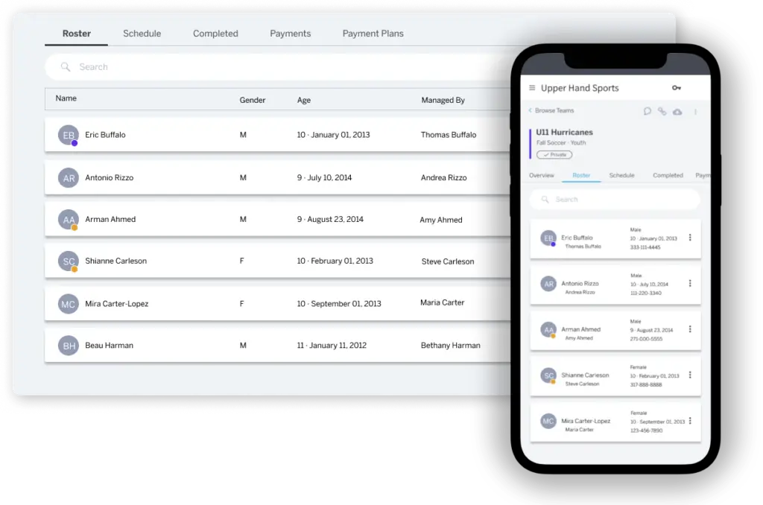Image resolution: width=763 pixels, height=505 pixels.
Task: Click the Browse Teams link
Action: coord(555,110)
